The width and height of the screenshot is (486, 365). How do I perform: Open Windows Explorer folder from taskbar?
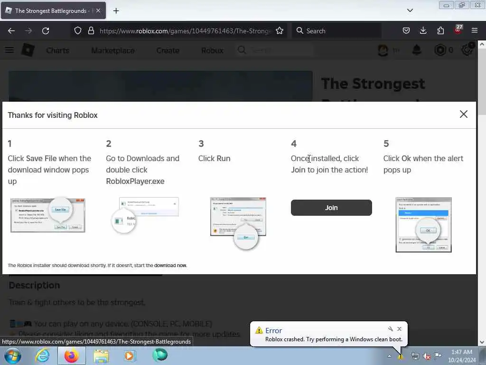click(x=101, y=356)
